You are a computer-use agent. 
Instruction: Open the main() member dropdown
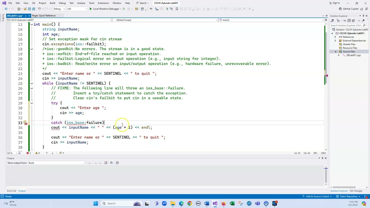pyautogui.click(x=271, y=20)
